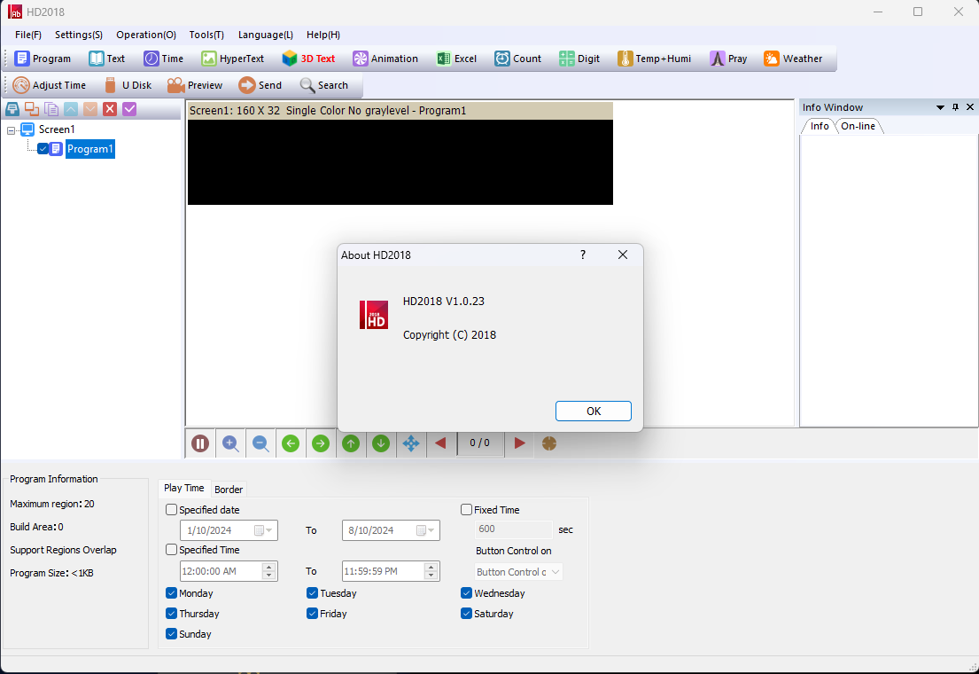This screenshot has height=674, width=979.
Task: Zoom out of the screen preview
Action: point(260,443)
